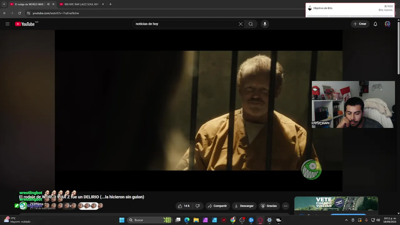Viewport: 400px width, 225px height.
Task: Click the magnifier search button
Action: [251, 24]
